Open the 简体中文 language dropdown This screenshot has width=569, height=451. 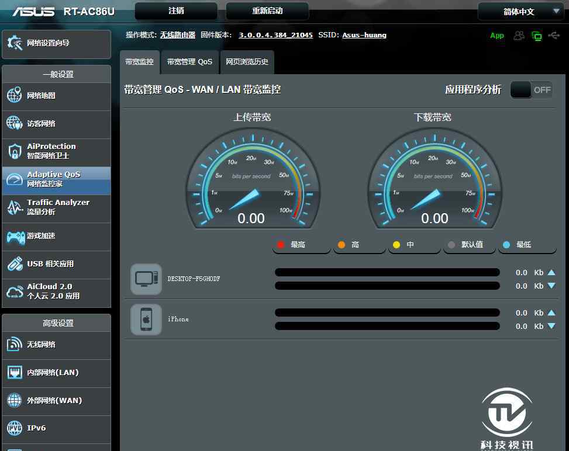[522, 12]
